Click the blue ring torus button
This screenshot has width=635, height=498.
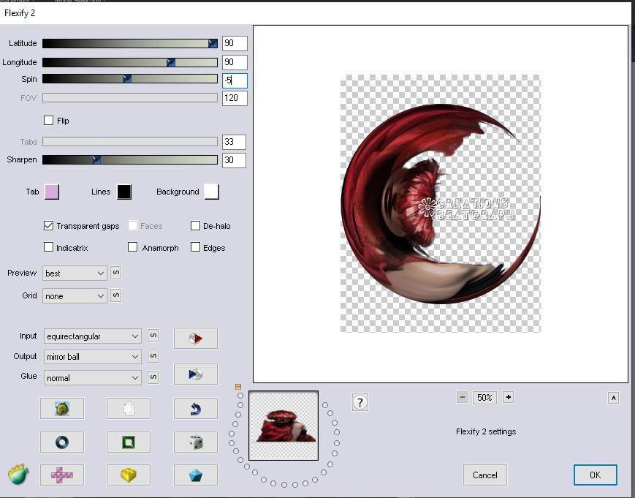click(x=62, y=442)
